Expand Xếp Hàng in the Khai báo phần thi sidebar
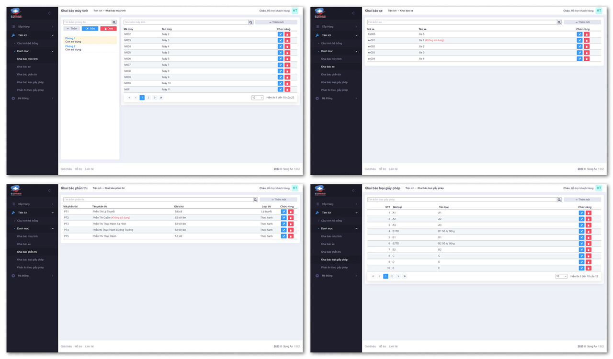613x359 pixels. pyautogui.click(x=52, y=204)
